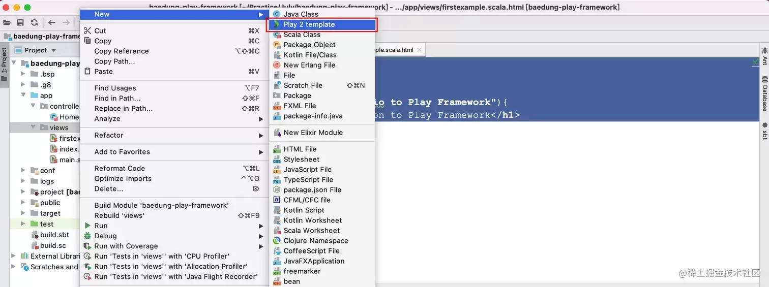
Task: Select Paste in context menu
Action: (x=174, y=72)
